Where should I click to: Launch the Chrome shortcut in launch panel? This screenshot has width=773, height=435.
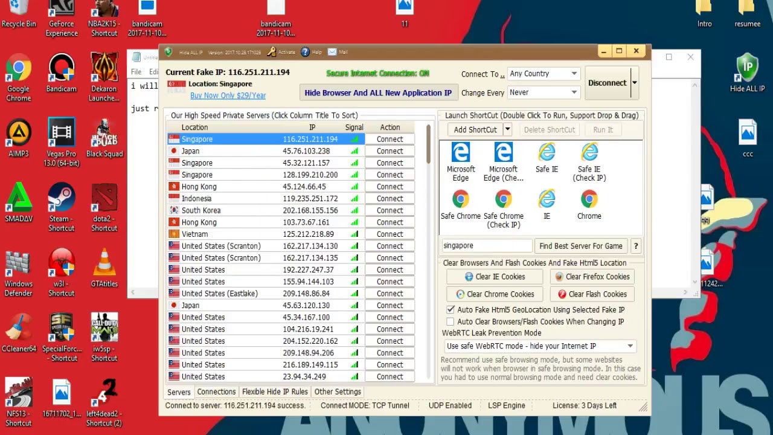tap(589, 204)
